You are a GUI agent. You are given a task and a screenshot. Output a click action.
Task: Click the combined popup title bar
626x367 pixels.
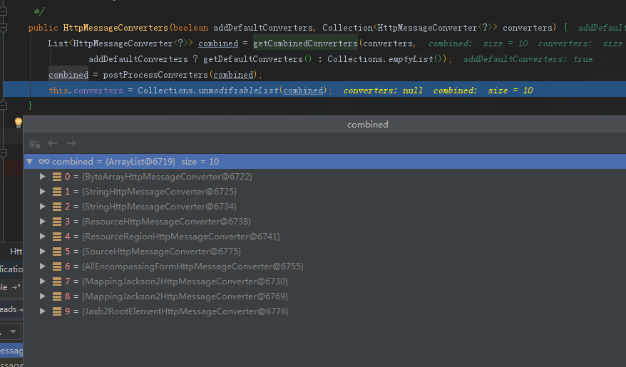(324, 125)
